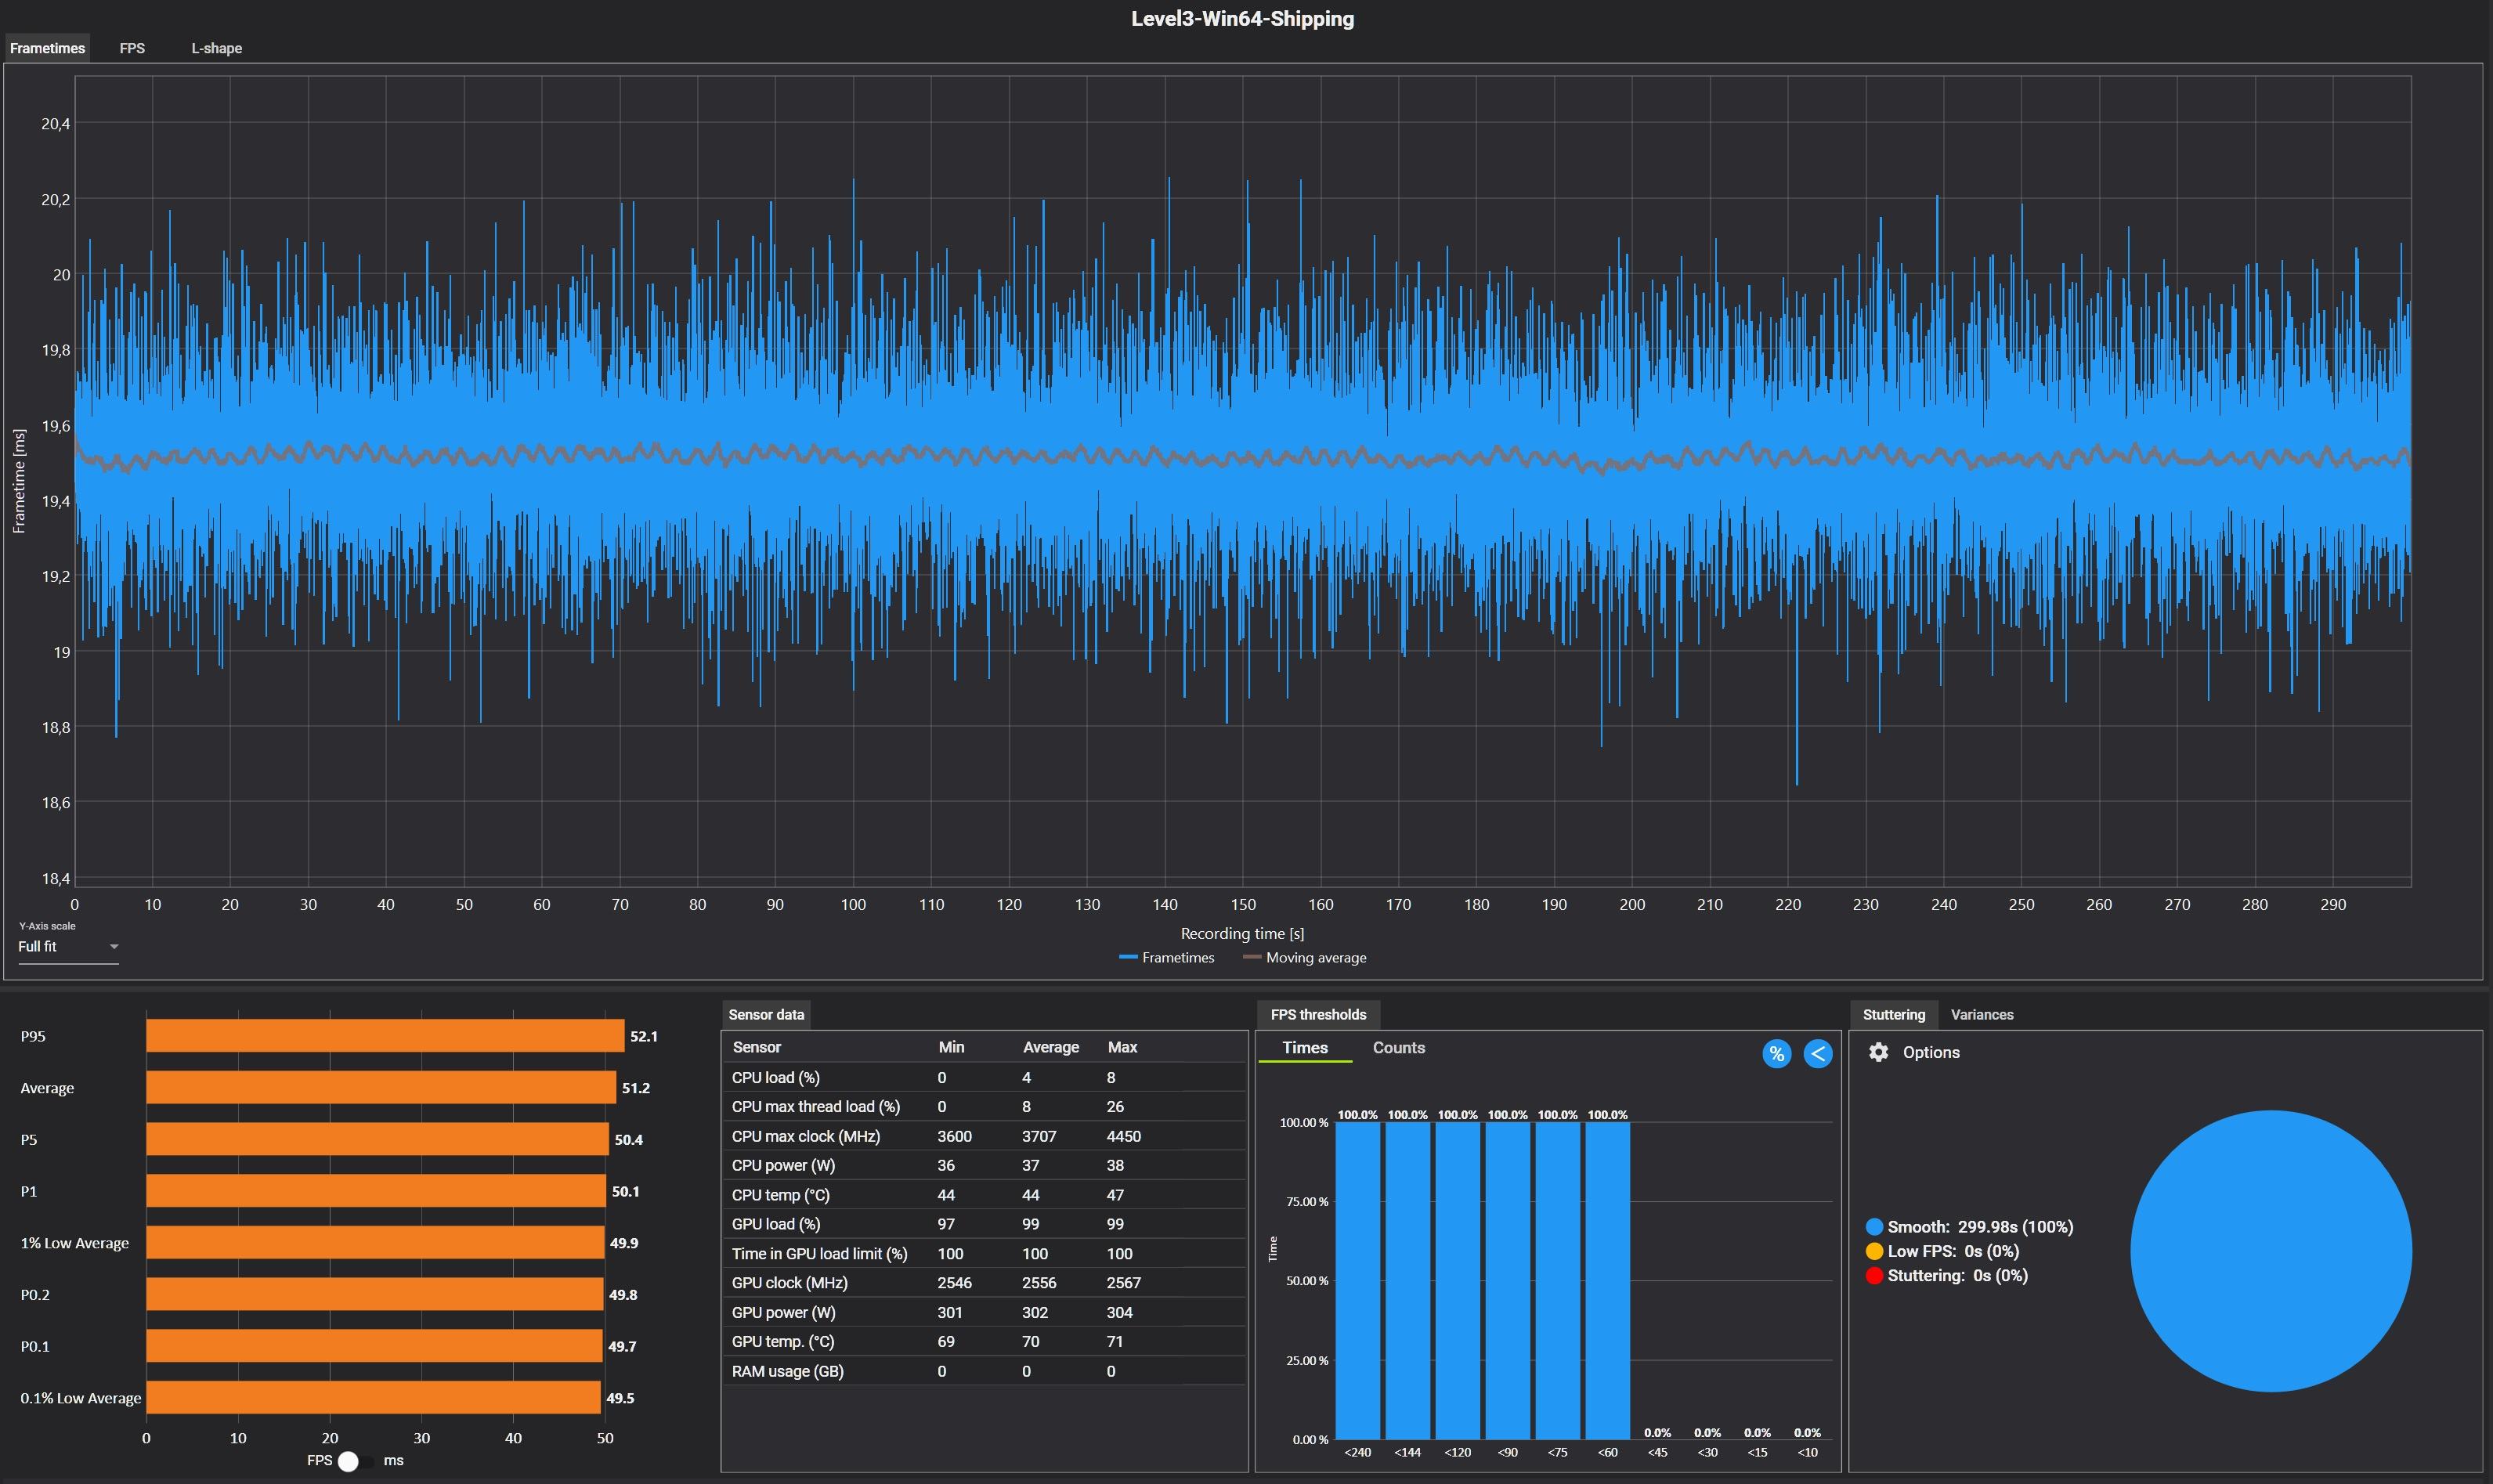Select the GPU temp. (°C) row
The height and width of the screenshot is (1484, 2493).
(984, 1342)
